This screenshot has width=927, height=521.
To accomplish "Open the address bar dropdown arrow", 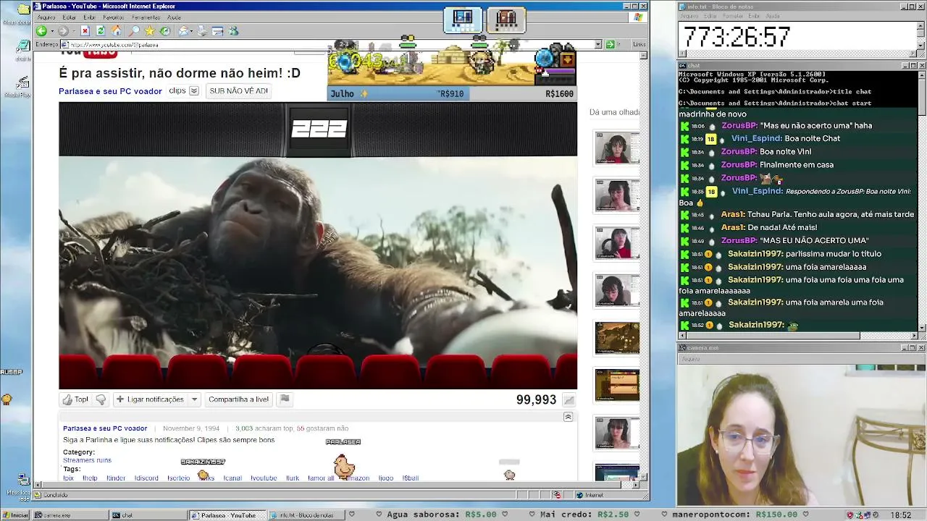I will [598, 44].
